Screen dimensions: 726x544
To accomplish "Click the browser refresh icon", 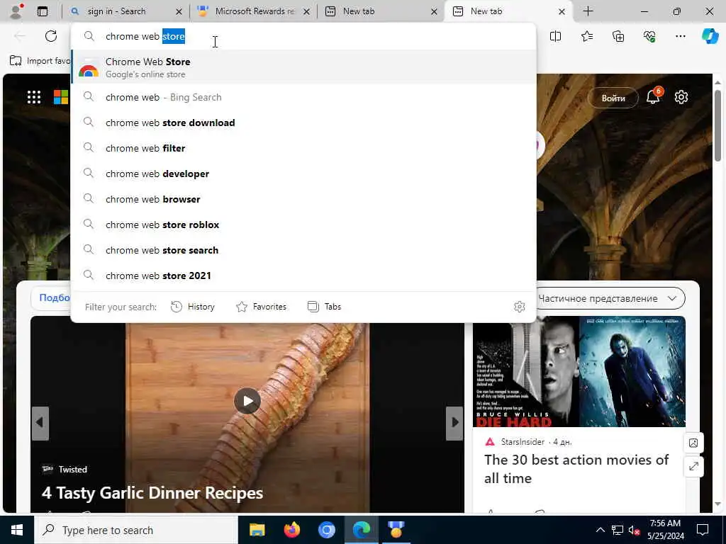I will click(51, 36).
